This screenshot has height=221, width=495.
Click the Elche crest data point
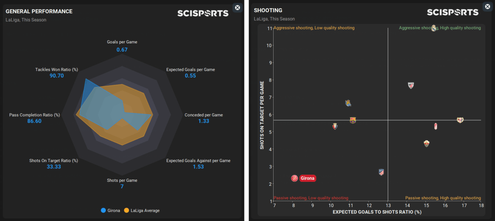pos(426,143)
